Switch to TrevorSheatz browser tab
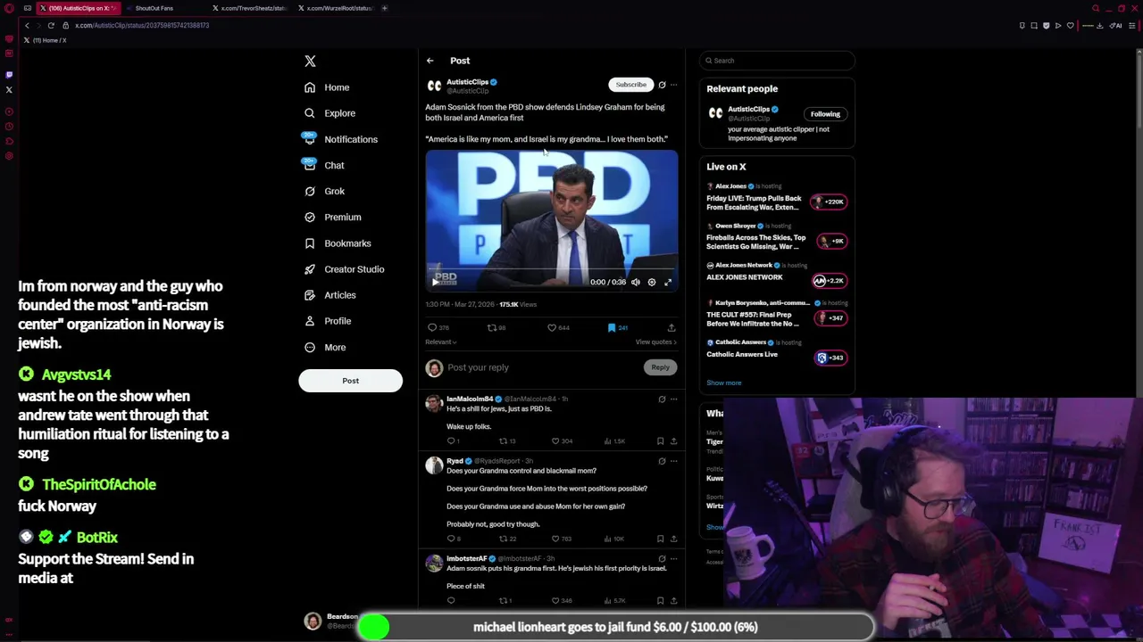 [x=250, y=8]
